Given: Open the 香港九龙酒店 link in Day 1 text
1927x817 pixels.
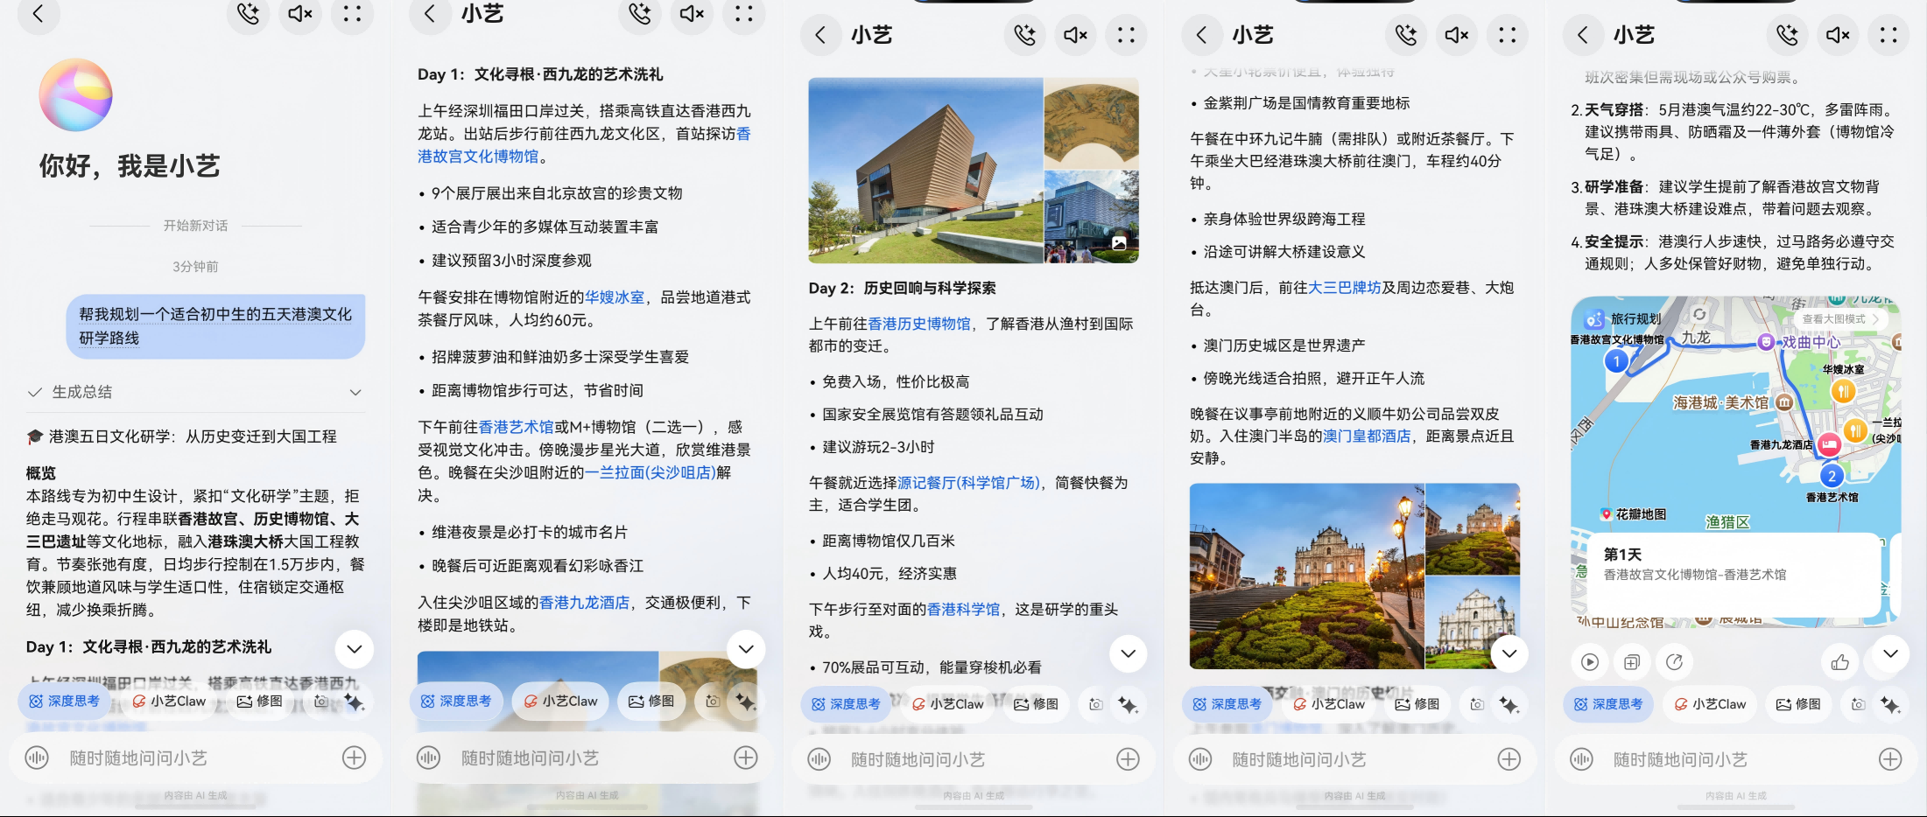Looking at the screenshot, I should point(585,603).
